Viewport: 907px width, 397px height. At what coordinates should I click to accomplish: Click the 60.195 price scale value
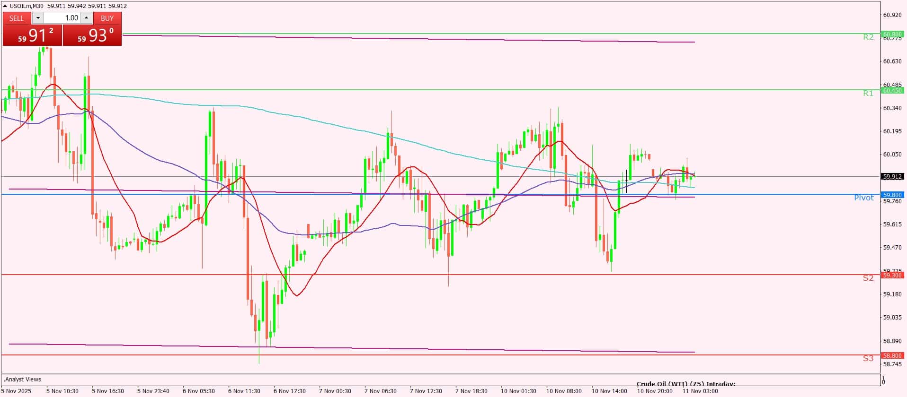pos(892,131)
